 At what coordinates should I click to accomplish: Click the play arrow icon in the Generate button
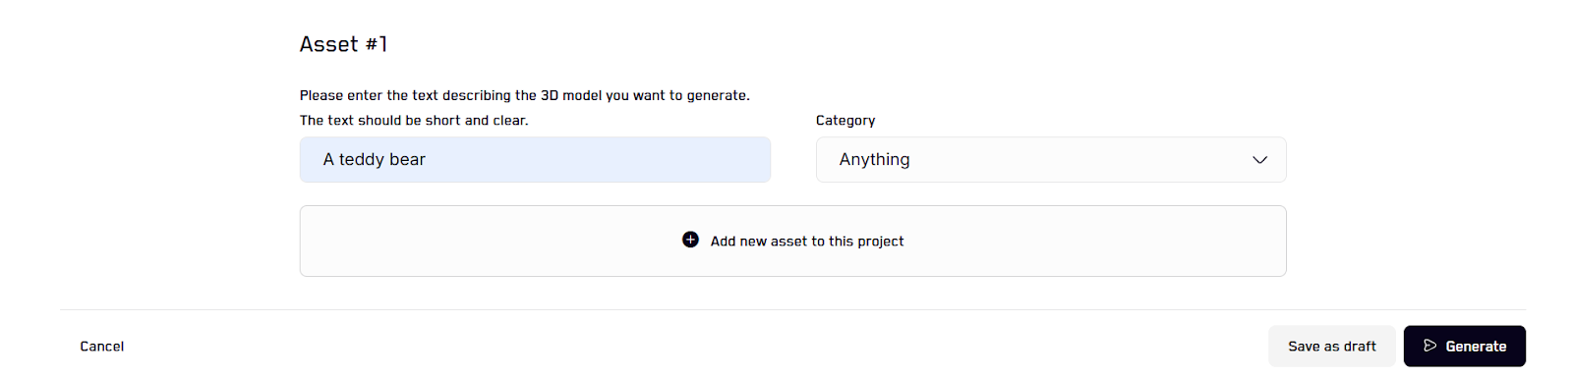click(x=1430, y=346)
